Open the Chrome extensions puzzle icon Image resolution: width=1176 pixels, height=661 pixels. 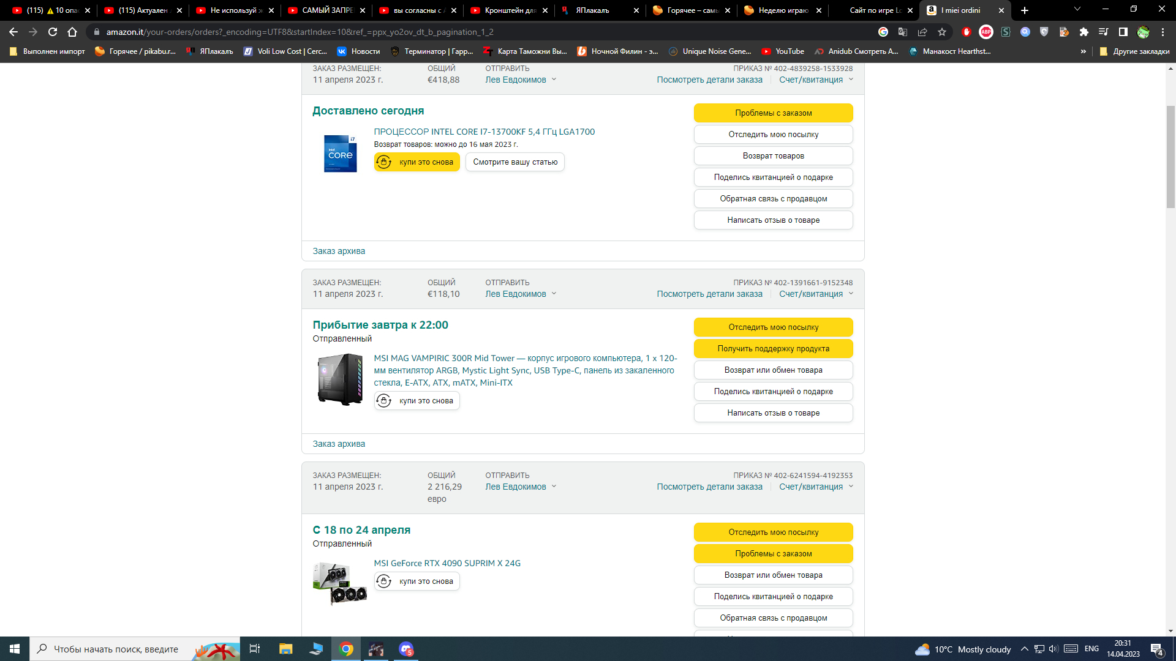[x=1084, y=32]
